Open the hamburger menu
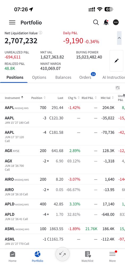This screenshot has width=125, height=273. tap(12, 22)
